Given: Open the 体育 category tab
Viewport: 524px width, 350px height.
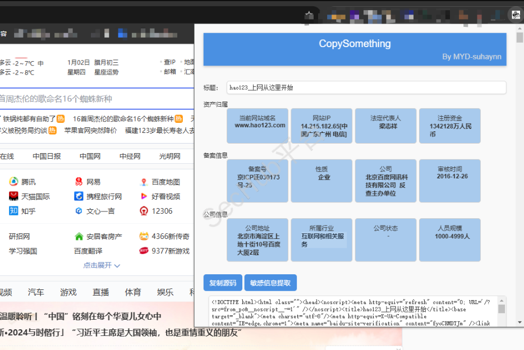Looking at the screenshot, I should 133,292.
